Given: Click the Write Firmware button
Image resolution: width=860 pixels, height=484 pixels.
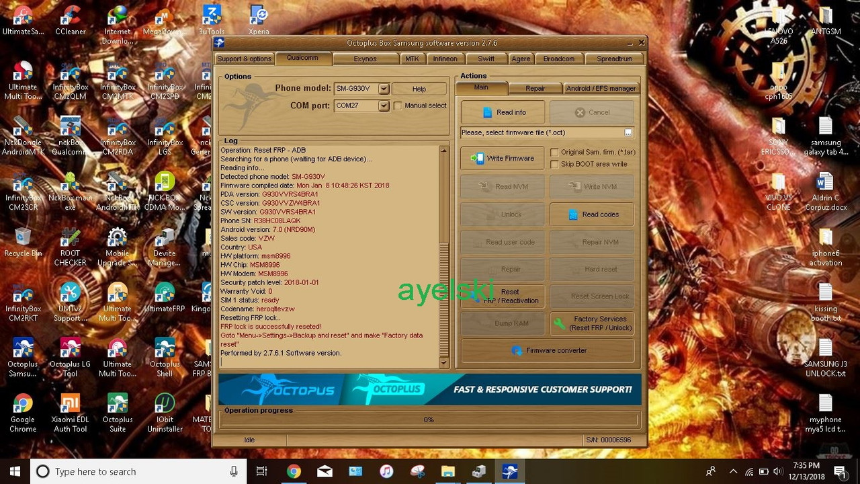Looking at the screenshot, I should [503, 159].
